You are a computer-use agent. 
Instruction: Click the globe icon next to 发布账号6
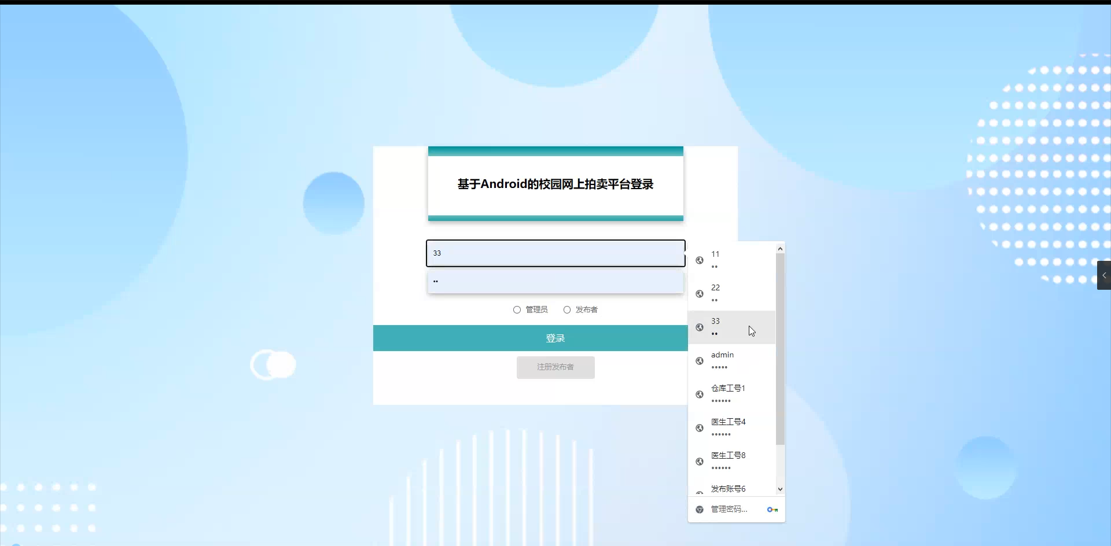coord(700,495)
